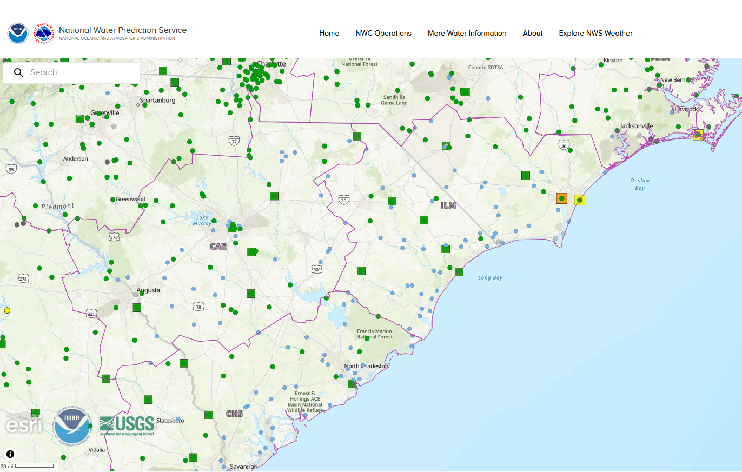
Task: Open the NWC Operations menu
Action: point(383,34)
